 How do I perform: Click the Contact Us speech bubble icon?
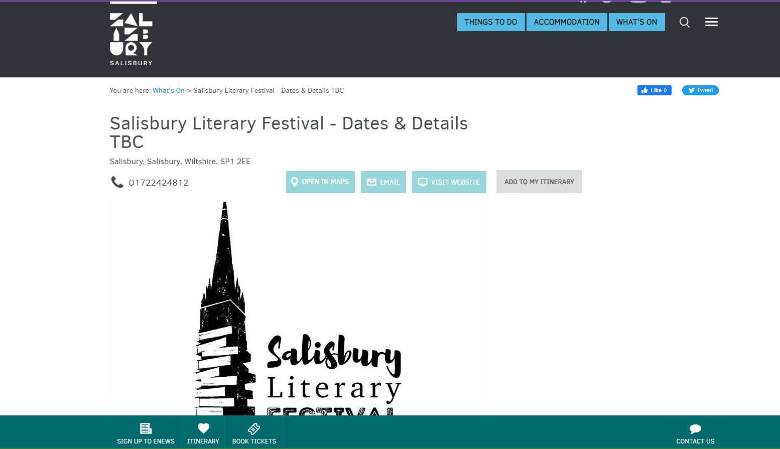pyautogui.click(x=695, y=429)
